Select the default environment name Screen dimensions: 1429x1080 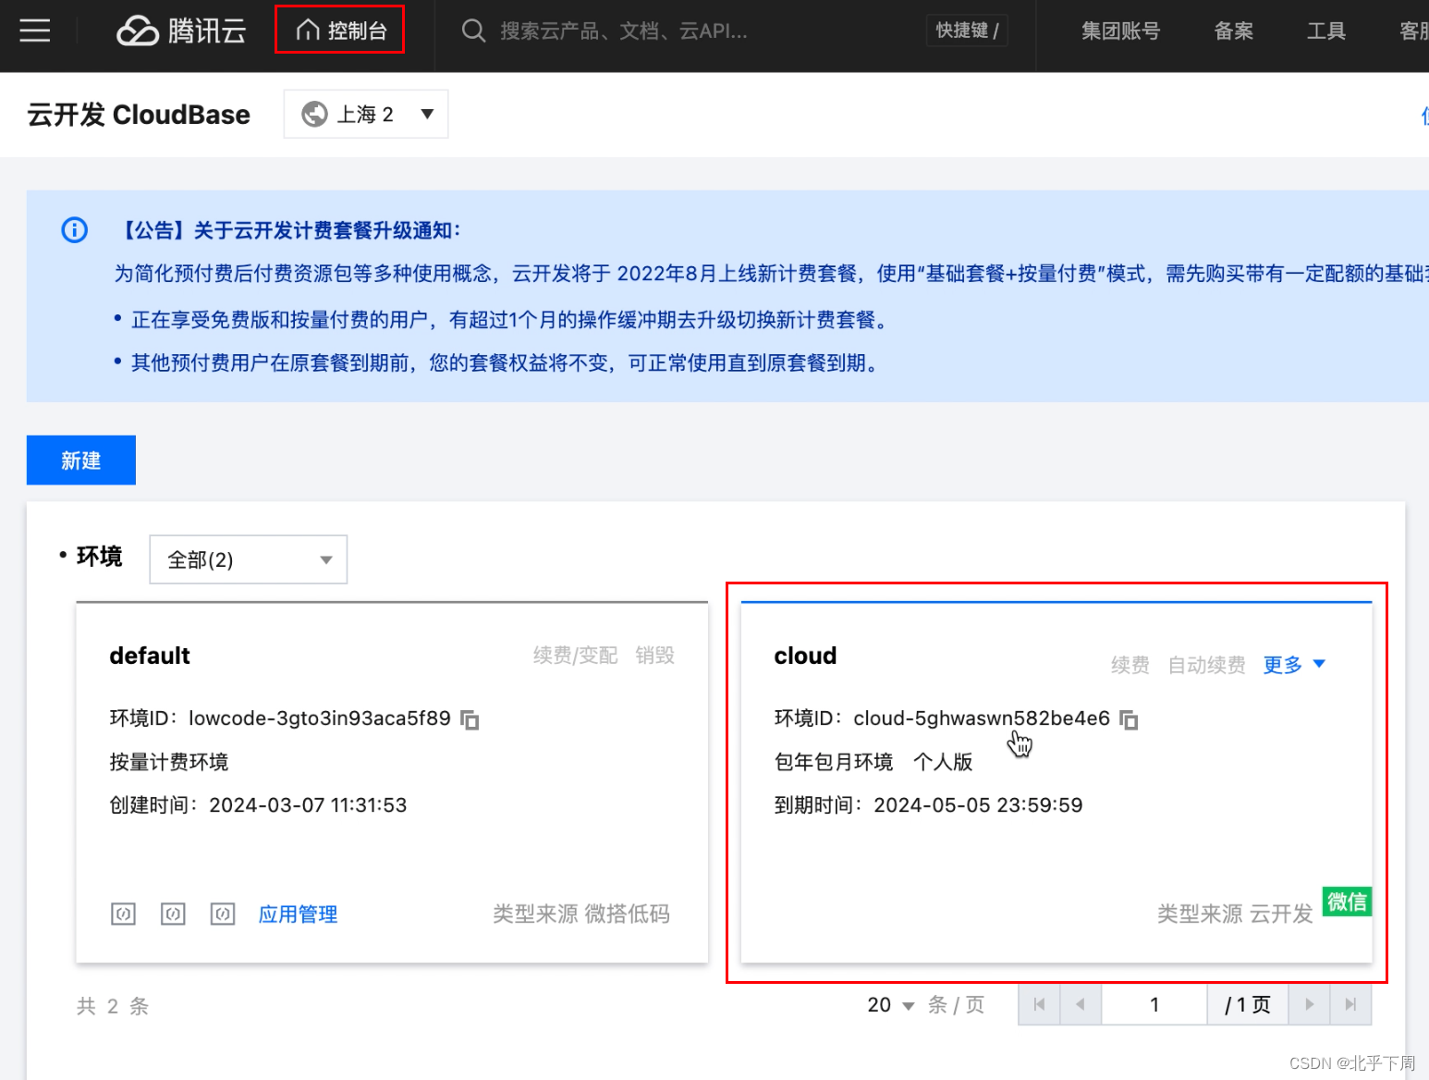[150, 656]
